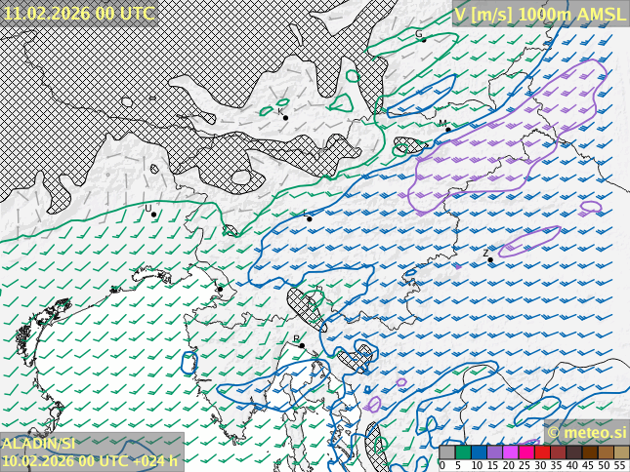Select the city dot labeled M
Screen dimensions: 630x472
point(447,130)
